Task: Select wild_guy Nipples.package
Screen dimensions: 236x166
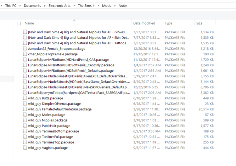Action: tap(48, 120)
